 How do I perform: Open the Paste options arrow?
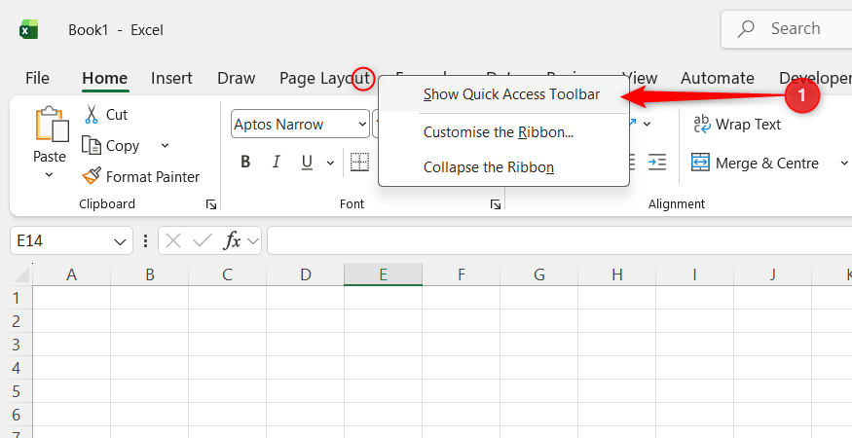click(49, 175)
